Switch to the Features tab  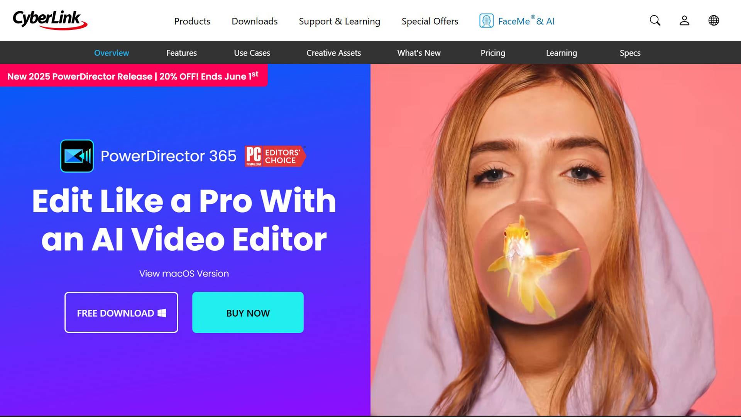(x=181, y=53)
